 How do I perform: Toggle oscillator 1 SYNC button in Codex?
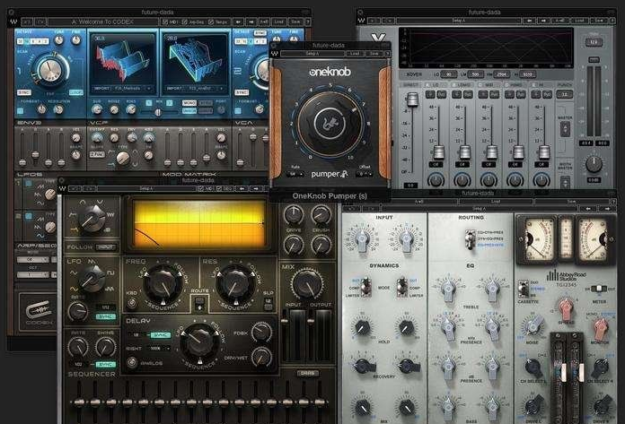pos(23,92)
